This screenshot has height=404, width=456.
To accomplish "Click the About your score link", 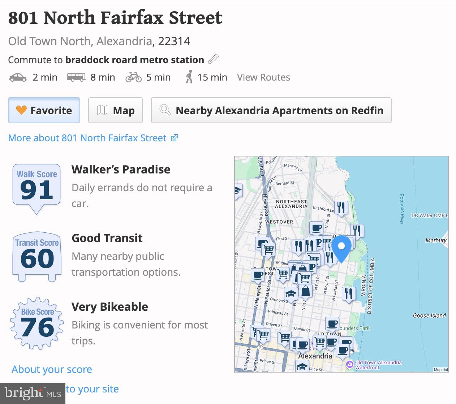I will (x=52, y=369).
